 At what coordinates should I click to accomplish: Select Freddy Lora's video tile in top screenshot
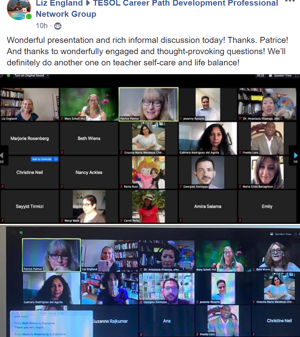coord(267,138)
